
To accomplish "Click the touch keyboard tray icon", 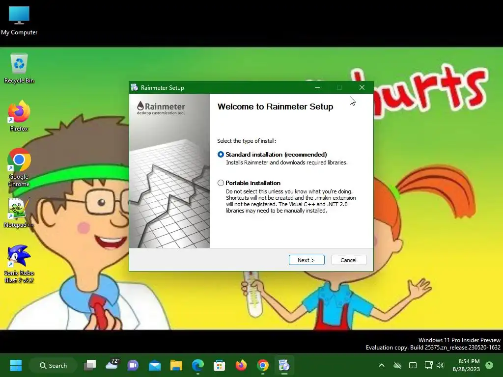I will [413, 365].
